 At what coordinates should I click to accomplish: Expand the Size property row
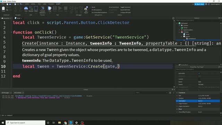coord(177,95)
